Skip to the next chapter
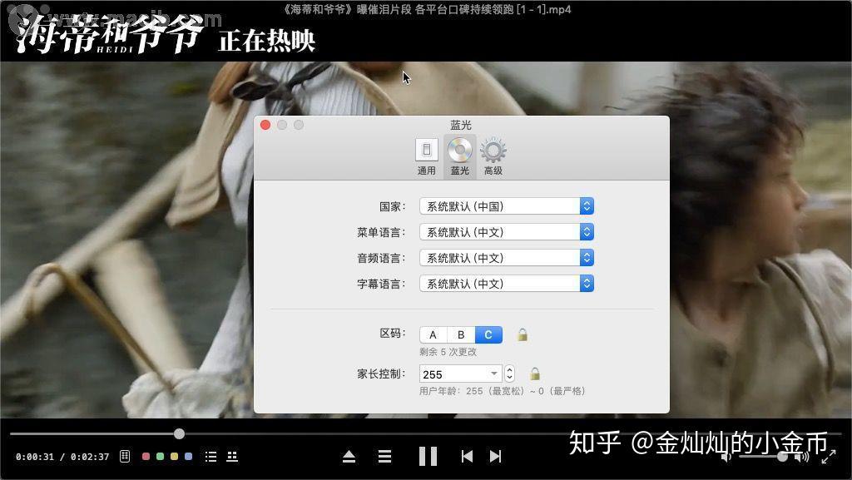 coord(495,456)
